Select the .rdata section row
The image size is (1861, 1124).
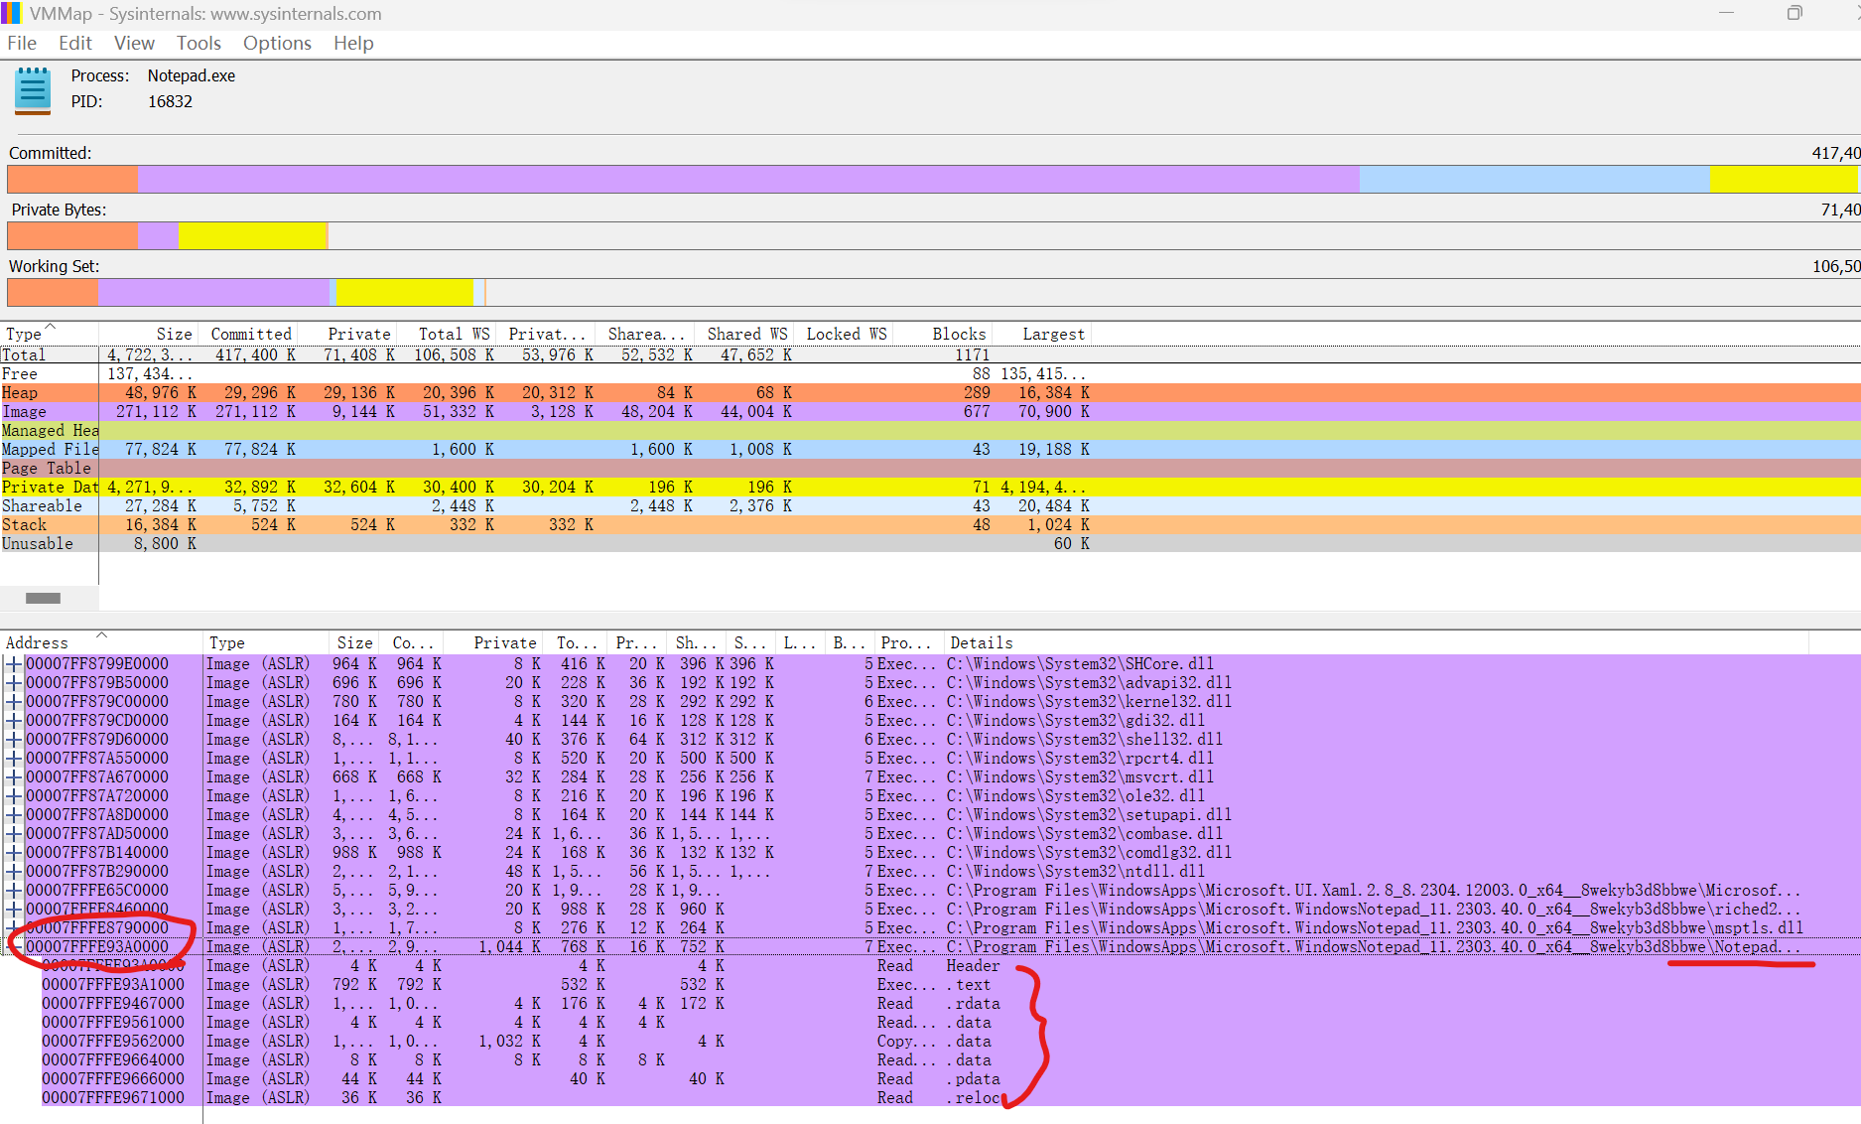(x=930, y=1003)
